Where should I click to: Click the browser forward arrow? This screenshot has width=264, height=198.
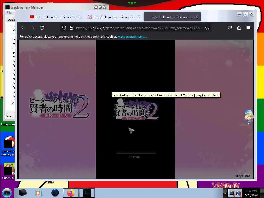point(32,28)
